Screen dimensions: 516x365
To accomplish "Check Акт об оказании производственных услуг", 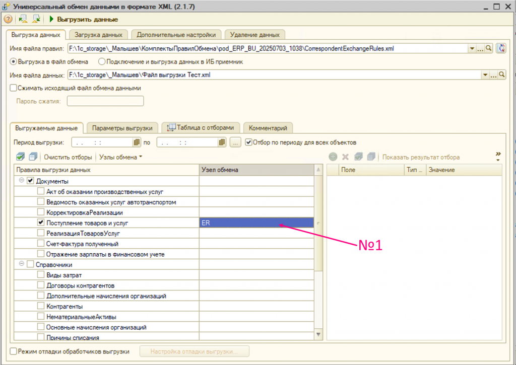I will (x=41, y=191).
